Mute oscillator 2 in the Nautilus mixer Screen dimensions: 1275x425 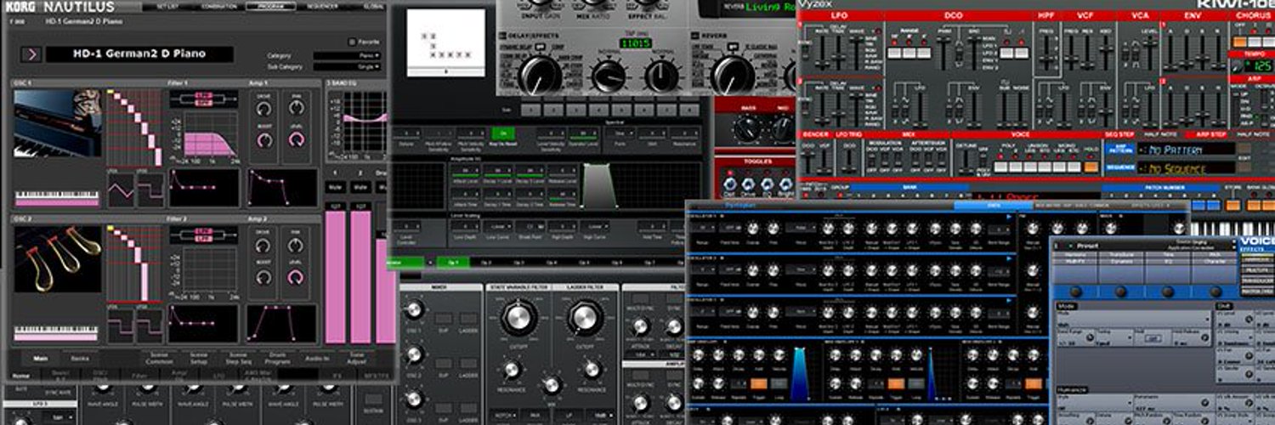pyautogui.click(x=360, y=187)
